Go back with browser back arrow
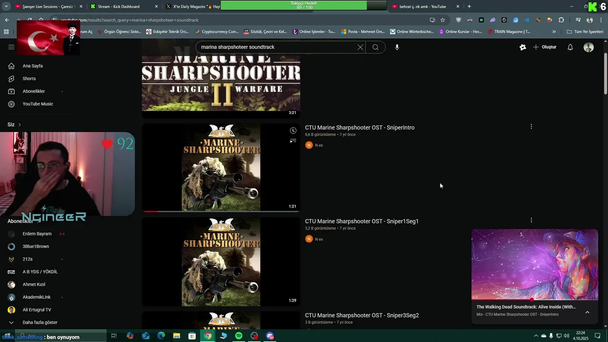The height and width of the screenshot is (342, 608). (7, 20)
